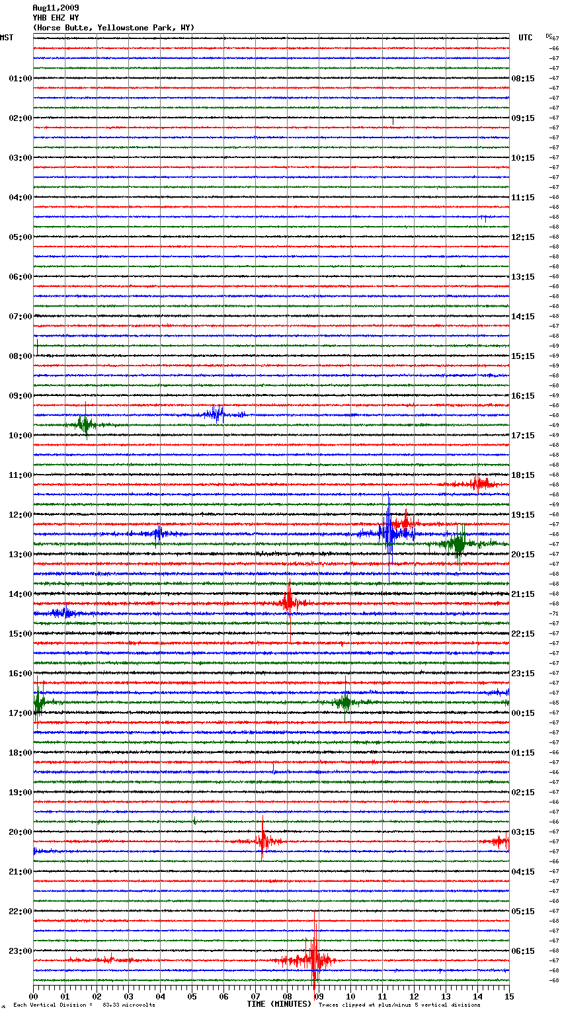Click blue event near minute 4 at 12:30

coord(157,533)
